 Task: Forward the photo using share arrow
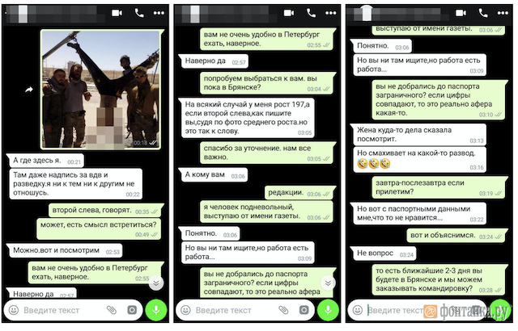(29, 90)
